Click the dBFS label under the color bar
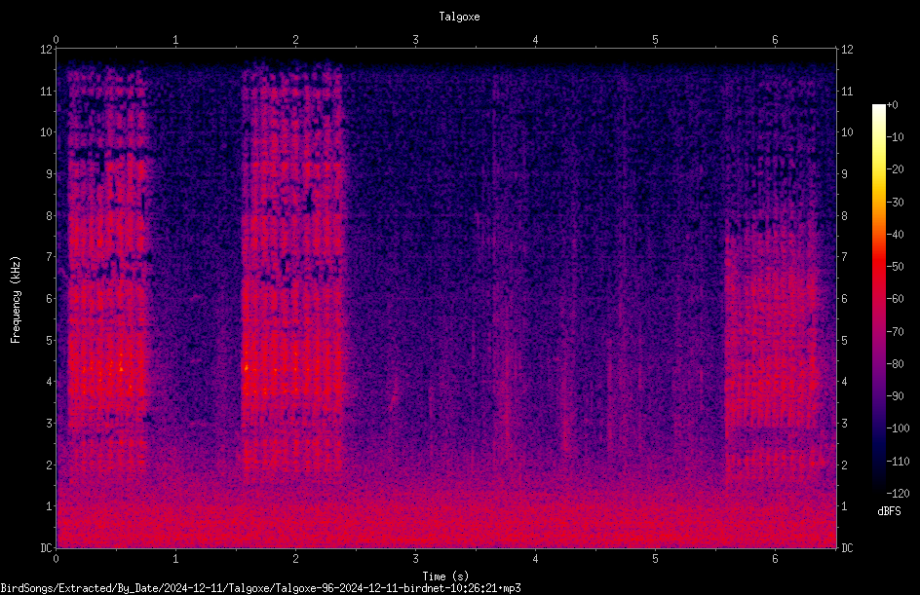 (x=889, y=511)
